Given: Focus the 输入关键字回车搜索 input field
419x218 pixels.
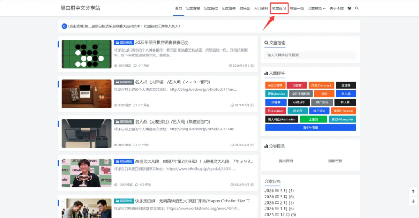Looking at the screenshot, I should pyautogui.click(x=311, y=55).
